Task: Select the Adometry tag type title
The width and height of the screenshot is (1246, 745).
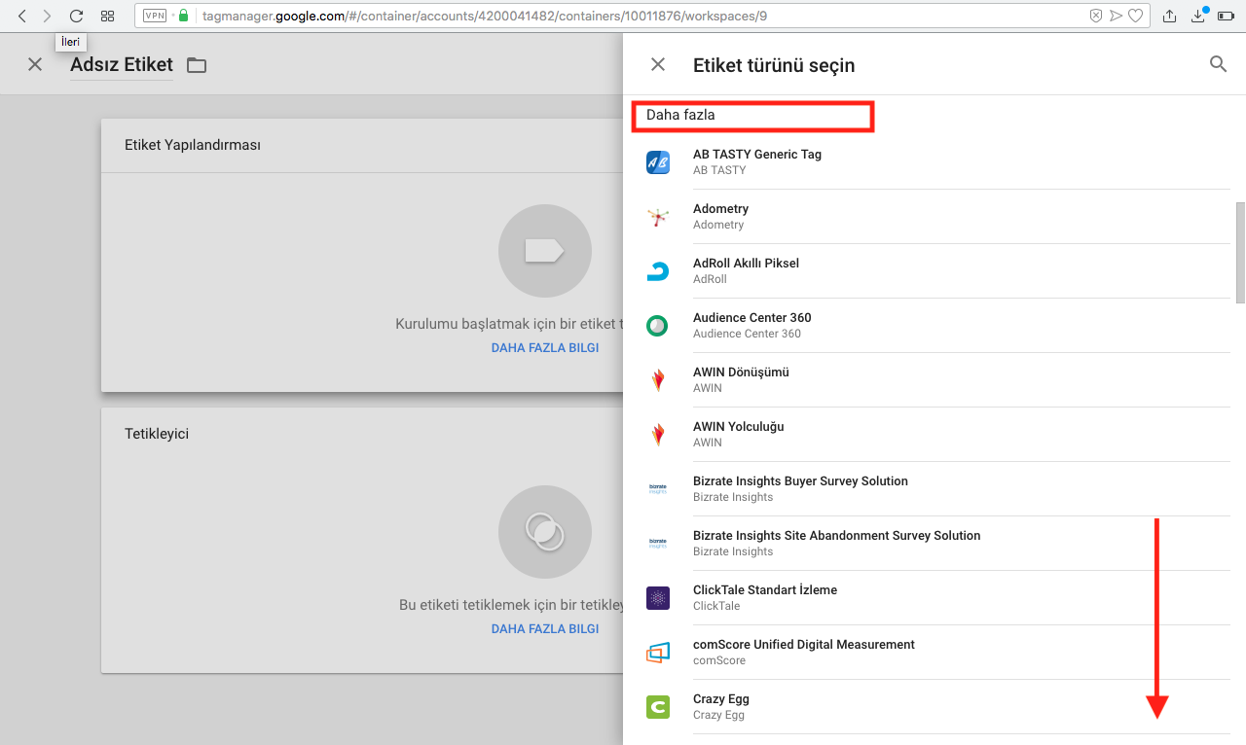Action: [720, 209]
